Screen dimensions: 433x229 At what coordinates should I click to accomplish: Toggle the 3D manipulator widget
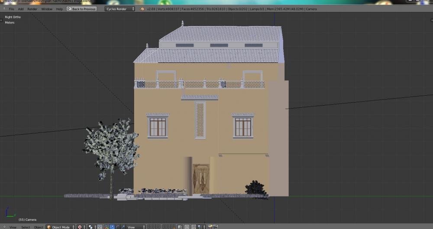pyautogui.click(x=107, y=227)
